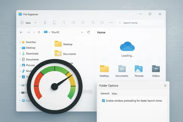
Task: Expand Favorites in navigation tree
Action: 20,42
